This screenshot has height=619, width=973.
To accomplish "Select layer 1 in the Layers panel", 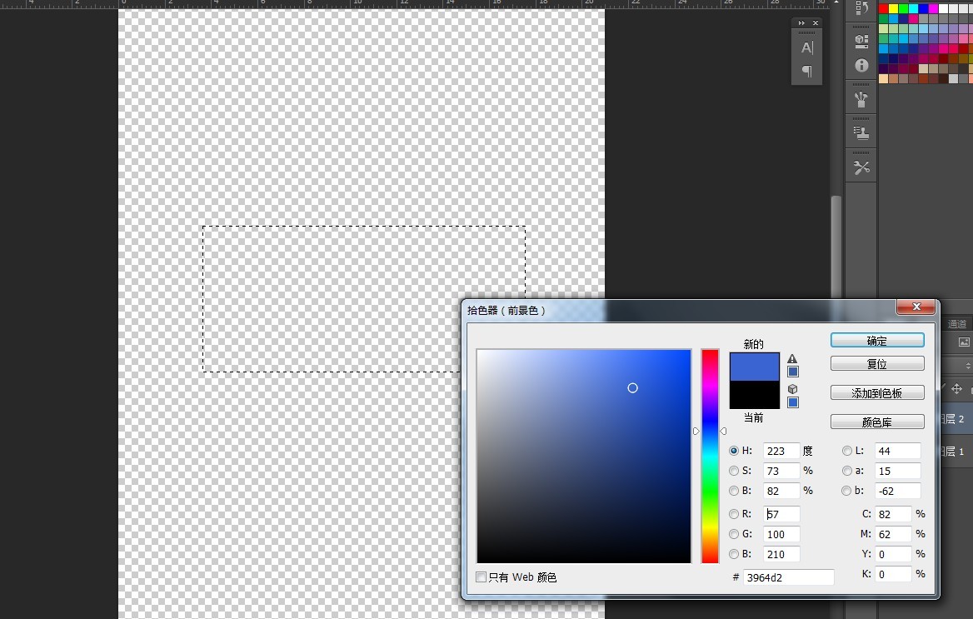I will tap(956, 452).
